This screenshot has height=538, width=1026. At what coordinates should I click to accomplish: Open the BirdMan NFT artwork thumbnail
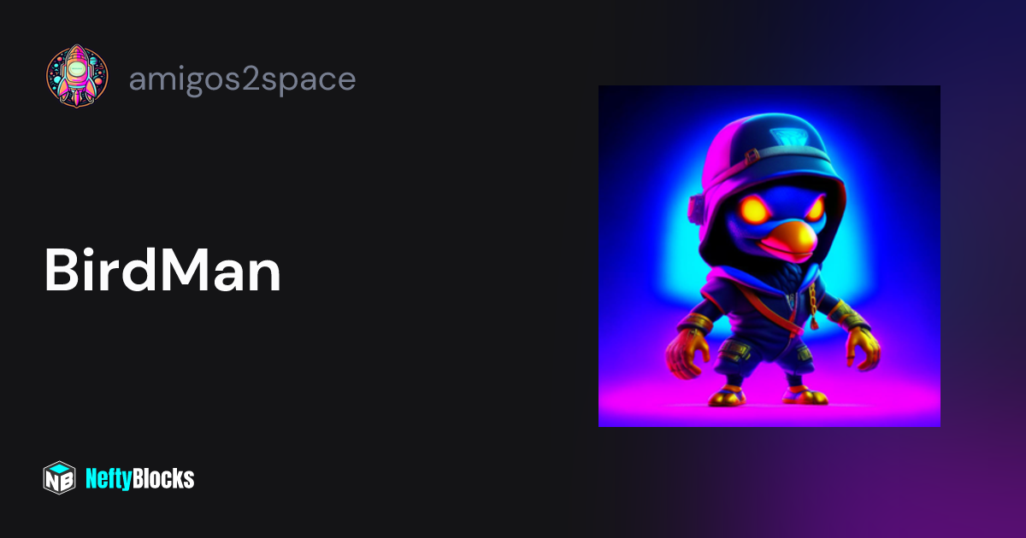(769, 256)
